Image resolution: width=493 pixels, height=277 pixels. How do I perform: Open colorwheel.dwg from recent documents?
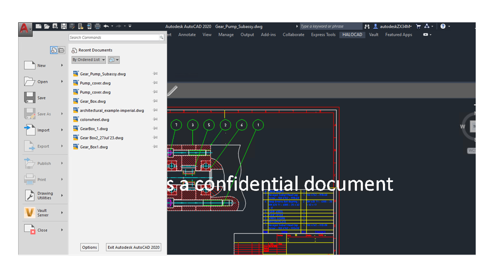[94, 120]
